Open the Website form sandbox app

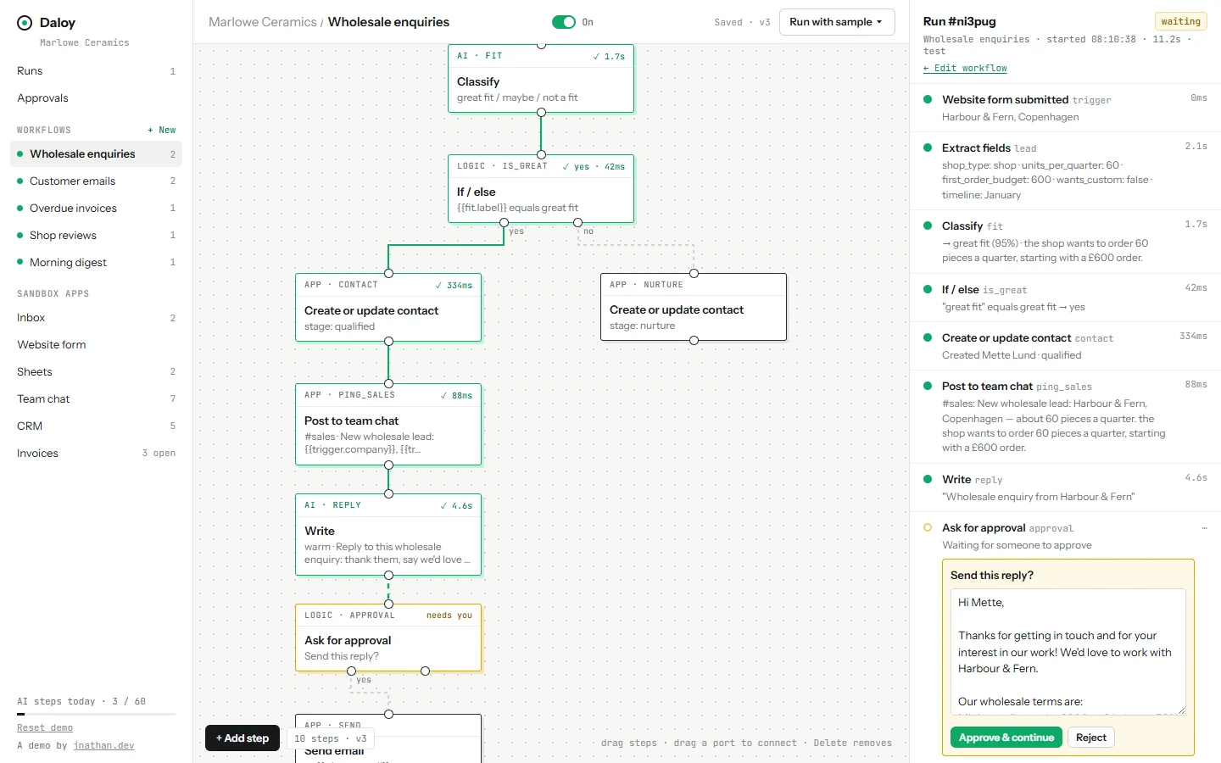coord(96,345)
